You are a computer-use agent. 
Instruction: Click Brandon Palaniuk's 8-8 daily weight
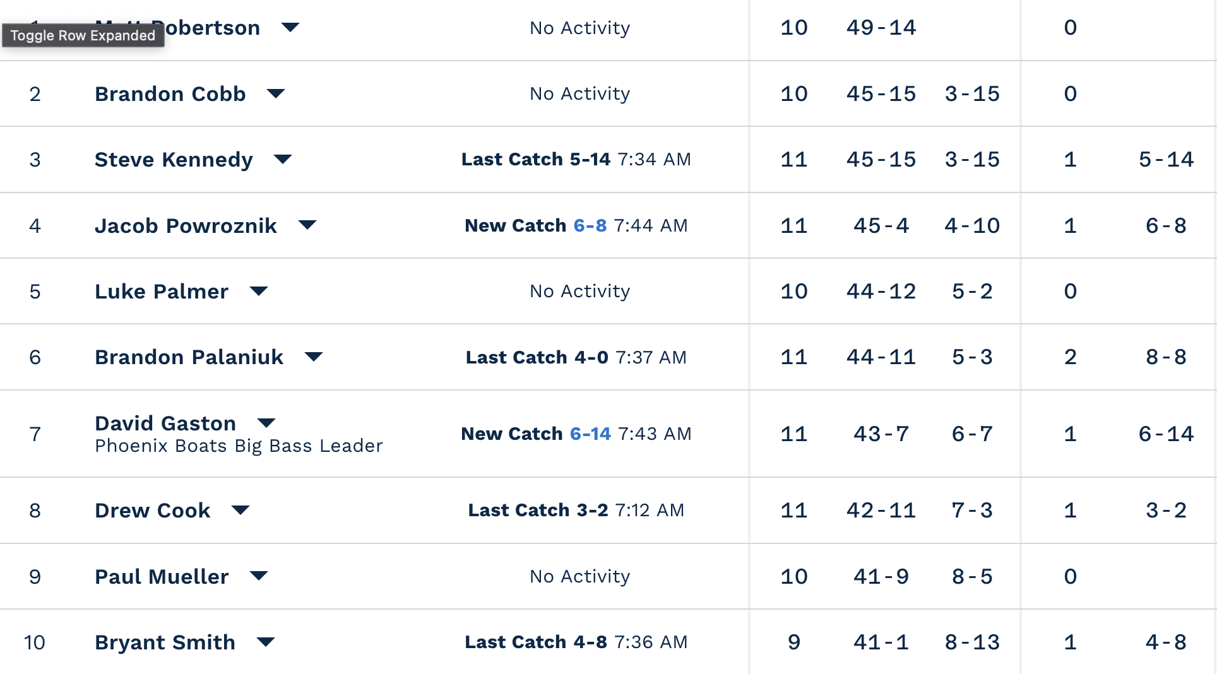point(1166,357)
